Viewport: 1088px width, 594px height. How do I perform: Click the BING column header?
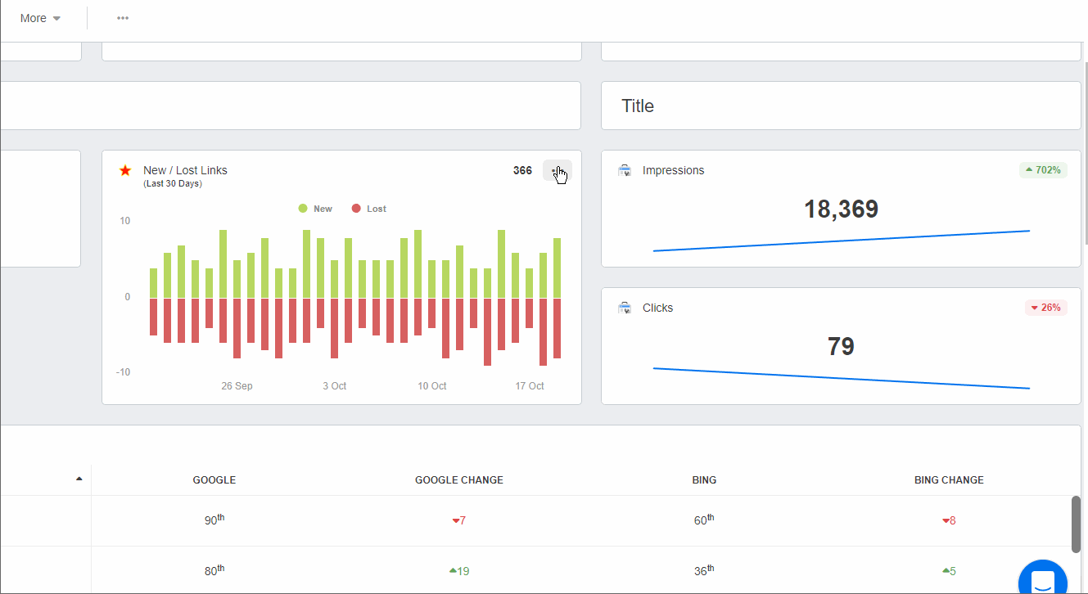pyautogui.click(x=704, y=480)
